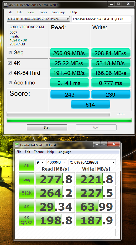The image size is (136, 245).
Task: Click the 4K read result 25.22 MB/s
Action: [69, 63]
